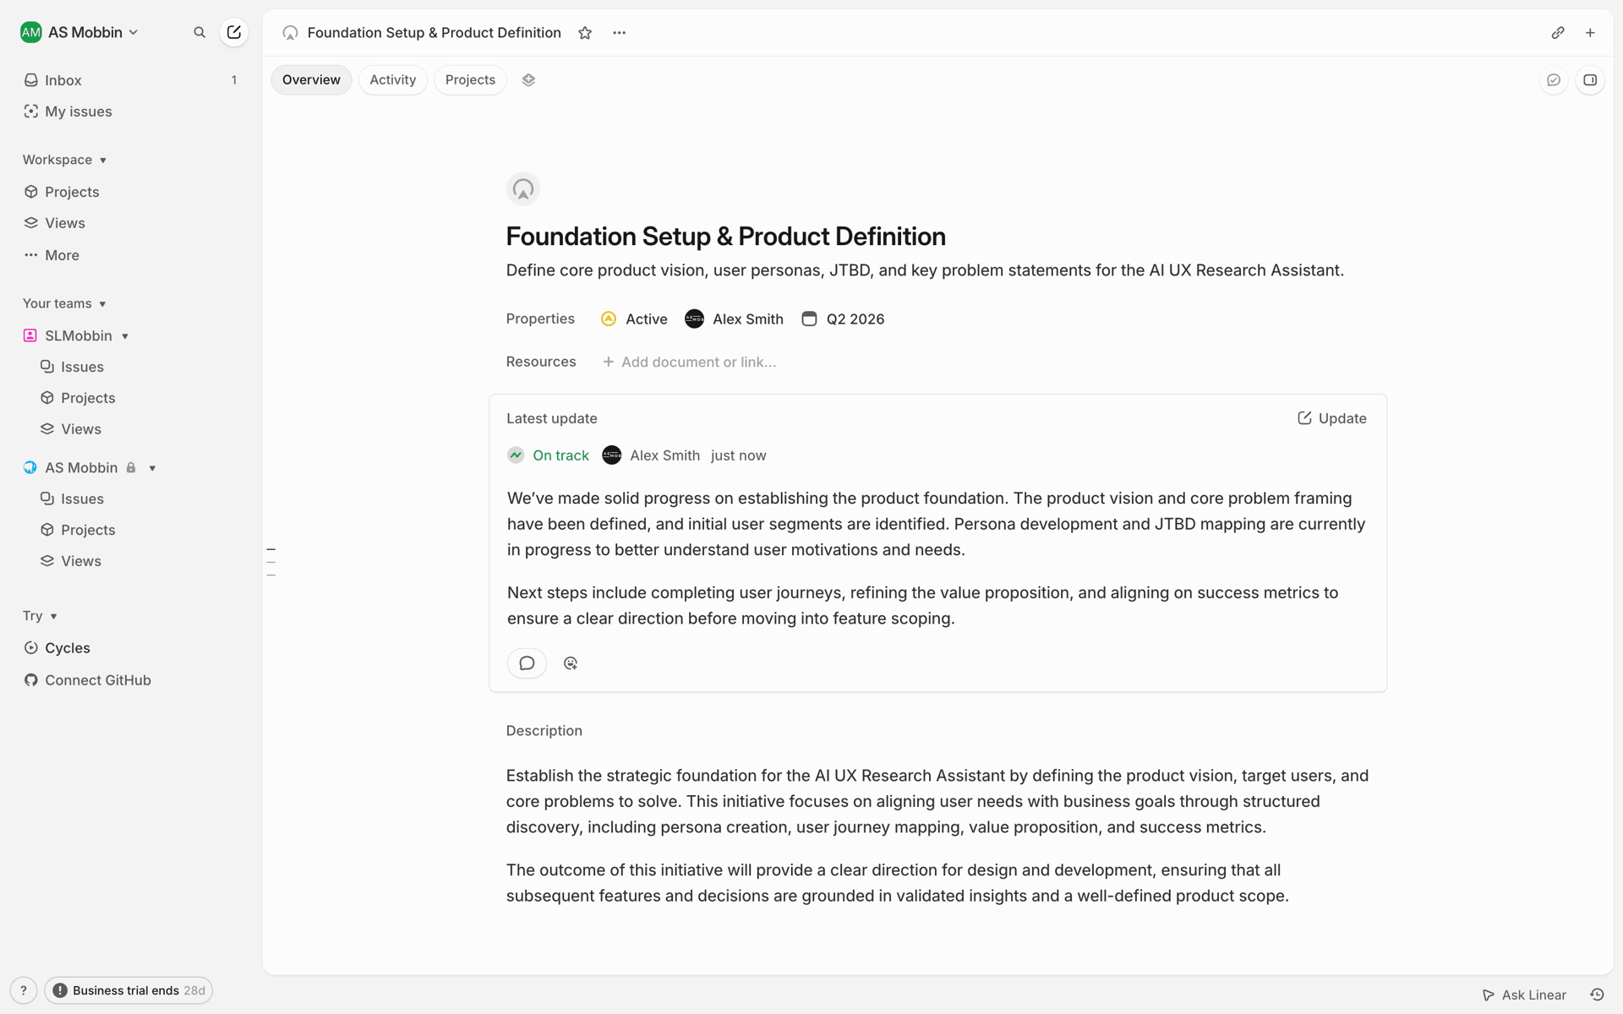
Task: Collapse the SLMobbin team tree
Action: coord(125,336)
